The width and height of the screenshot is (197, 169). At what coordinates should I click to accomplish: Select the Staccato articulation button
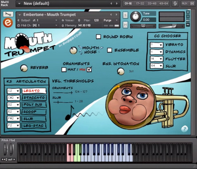pos(34,98)
